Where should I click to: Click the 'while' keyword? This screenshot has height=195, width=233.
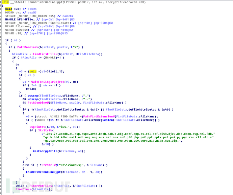coord(20,186)
